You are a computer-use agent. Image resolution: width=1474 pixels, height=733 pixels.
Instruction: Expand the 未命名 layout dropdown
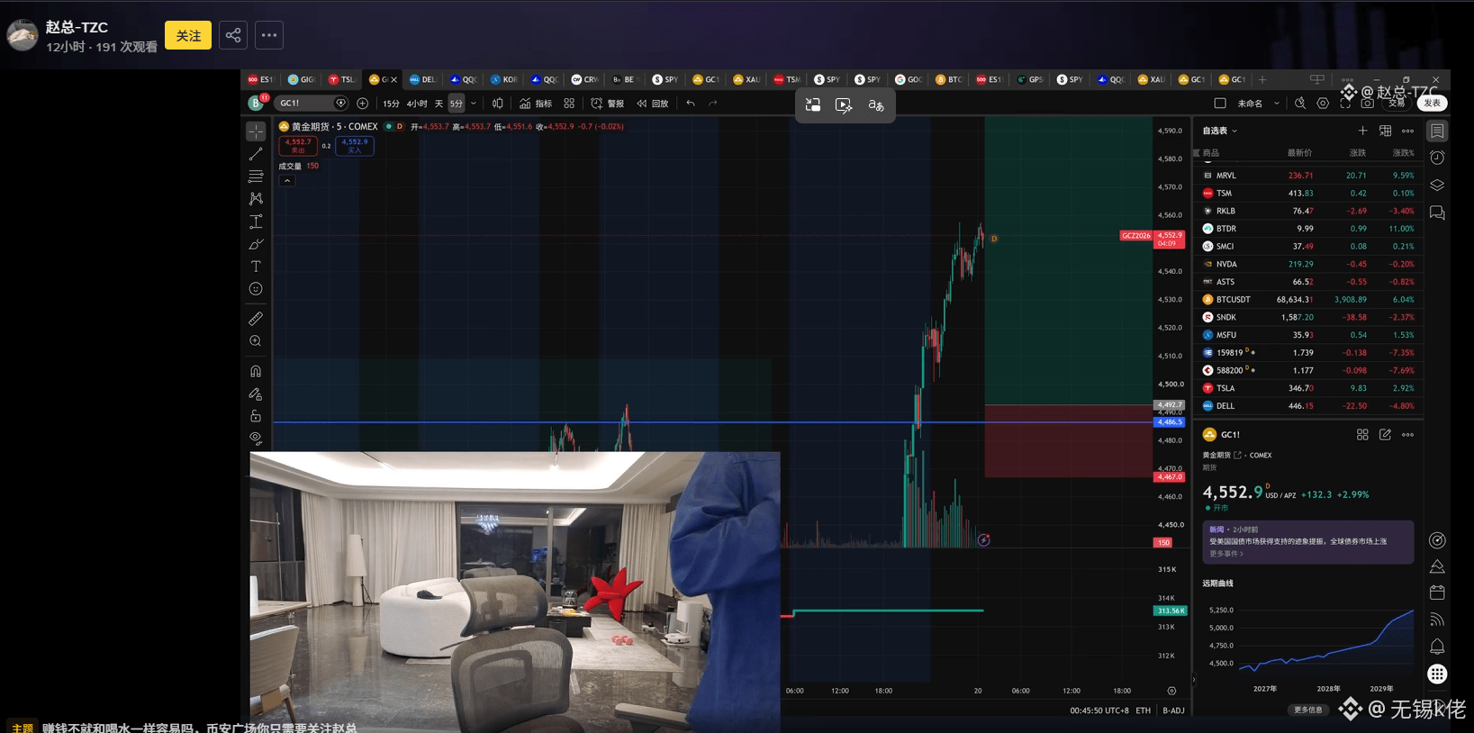(1277, 104)
